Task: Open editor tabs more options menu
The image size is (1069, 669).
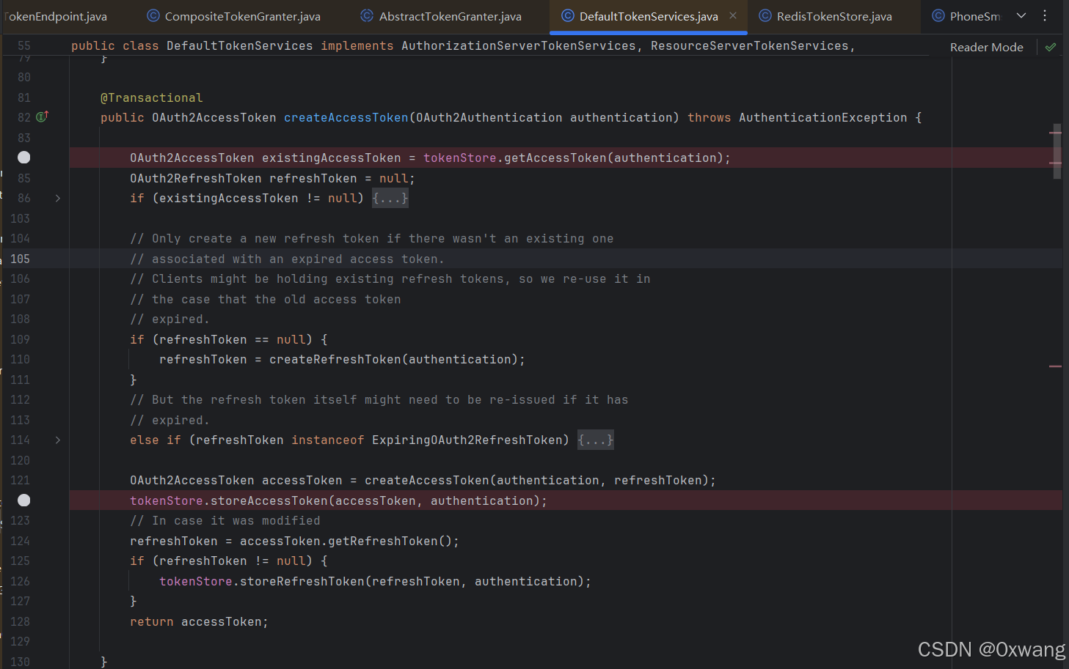Action: 1045,15
